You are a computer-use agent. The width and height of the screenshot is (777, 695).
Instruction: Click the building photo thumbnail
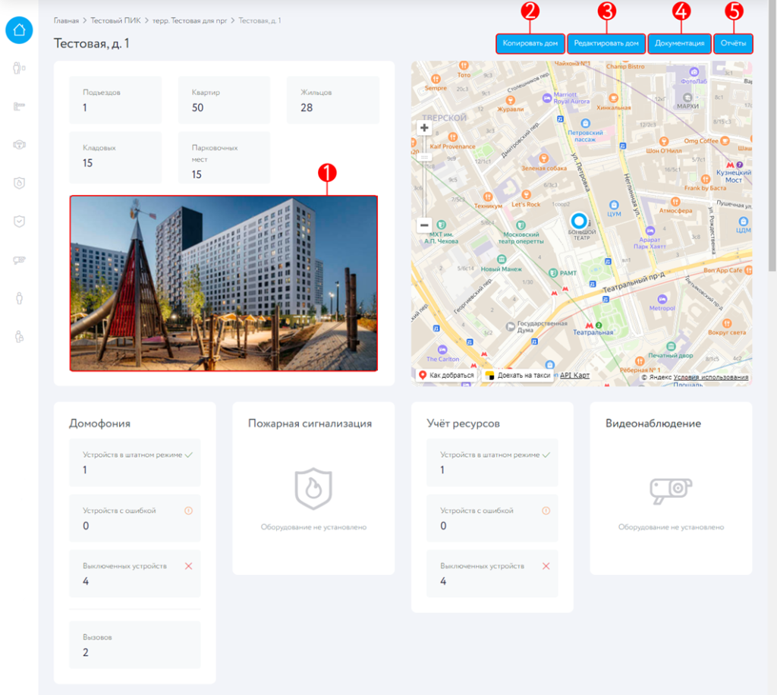pyautogui.click(x=223, y=283)
